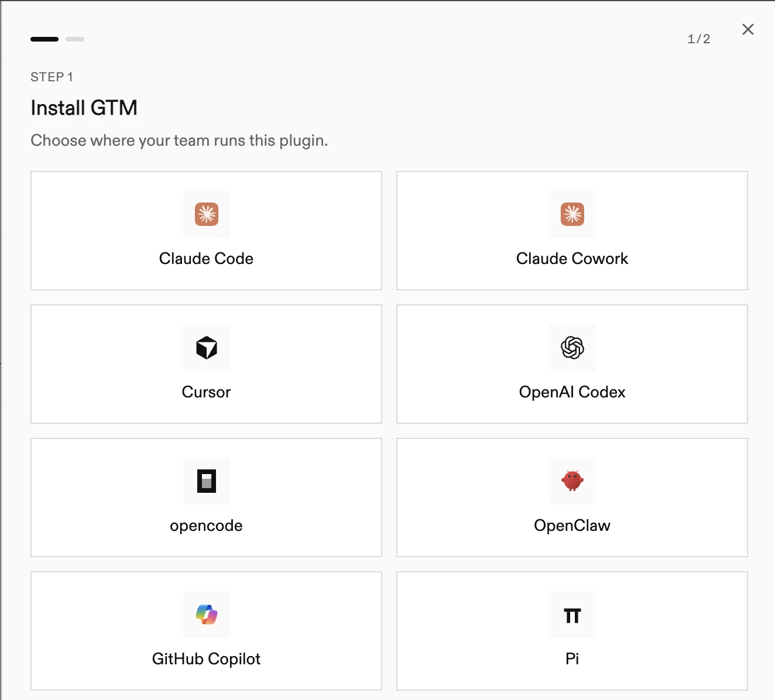Click the Pi symbol icon
Viewport: 775px width, 700px height.
coord(572,616)
